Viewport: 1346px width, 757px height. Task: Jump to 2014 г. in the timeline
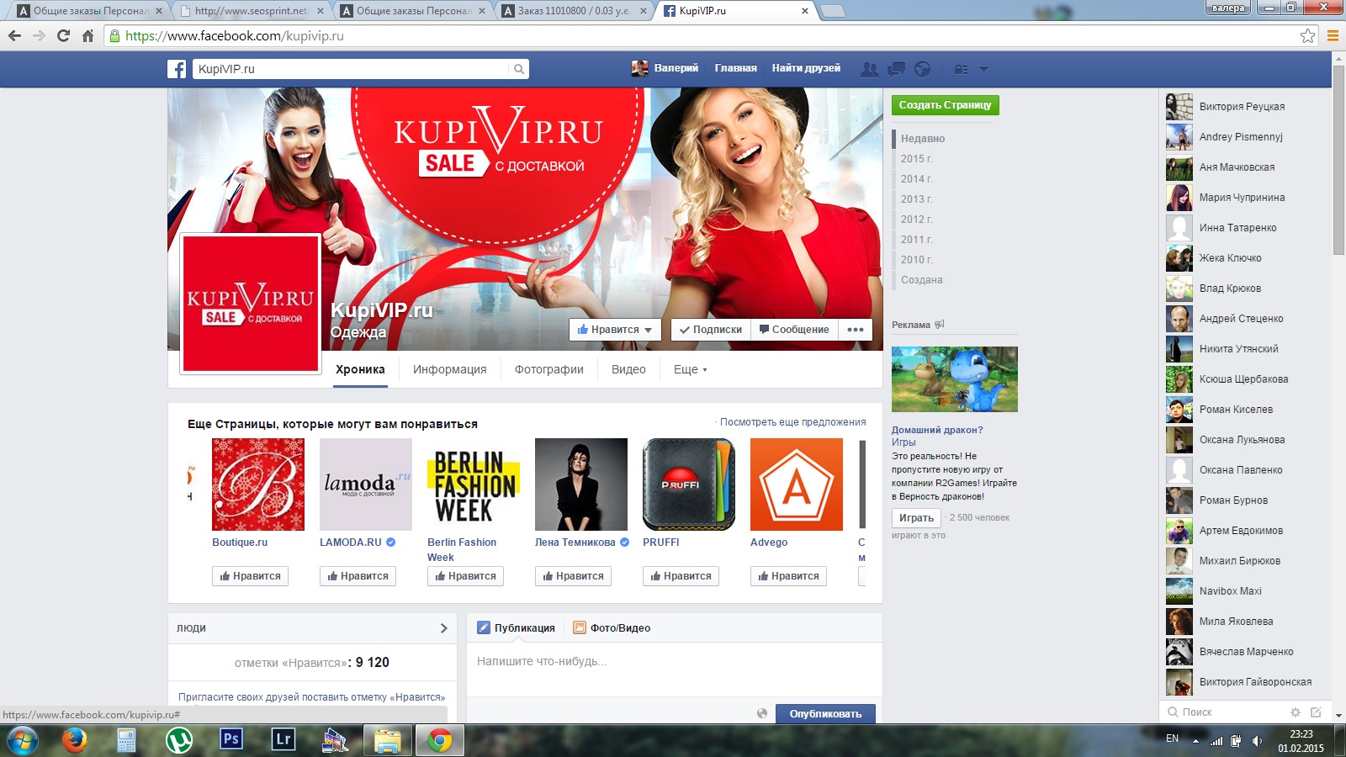[x=916, y=179]
